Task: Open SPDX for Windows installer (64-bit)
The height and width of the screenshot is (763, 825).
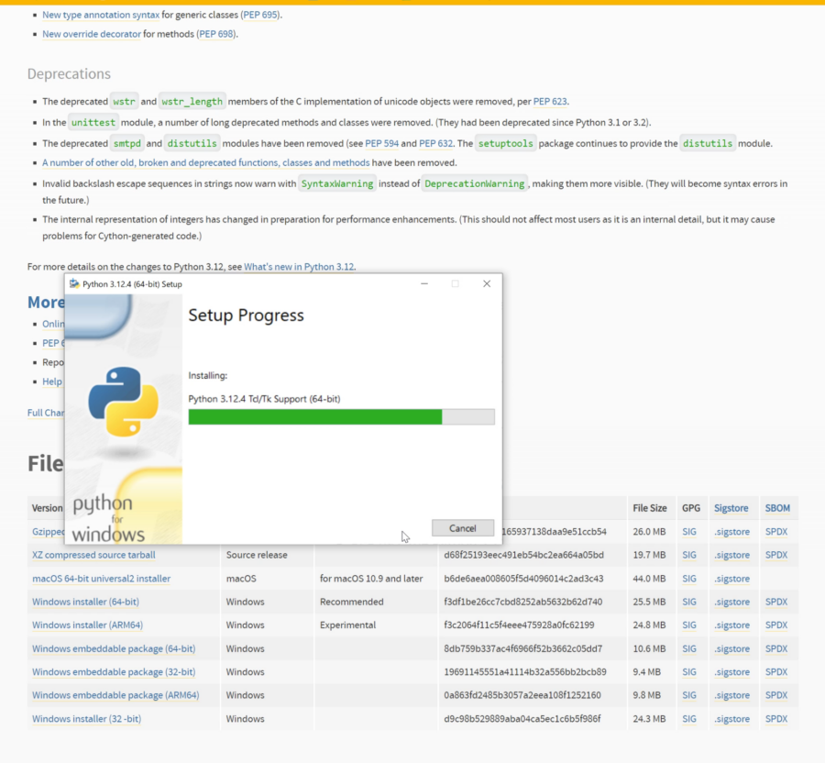Action: pos(776,602)
